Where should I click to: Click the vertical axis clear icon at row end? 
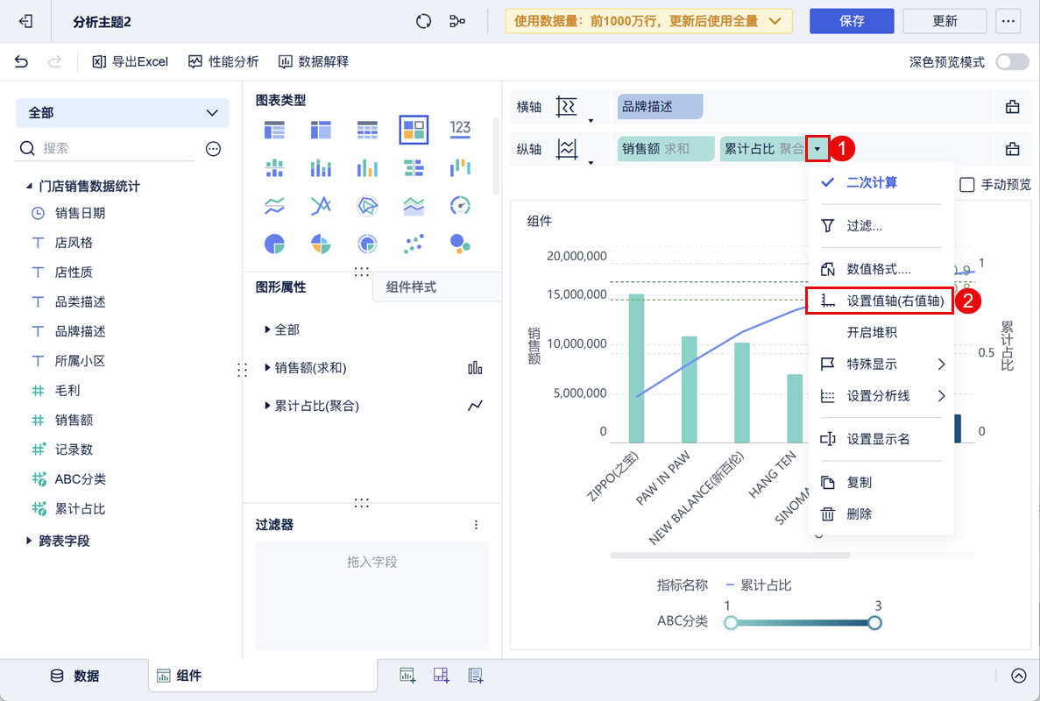[x=1012, y=149]
